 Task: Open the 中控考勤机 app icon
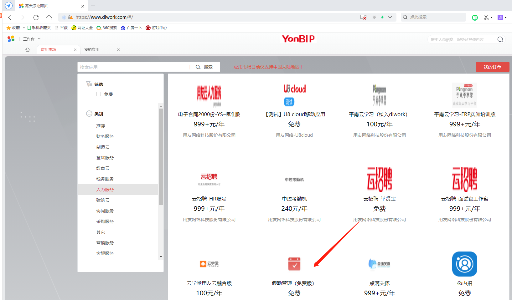294,180
